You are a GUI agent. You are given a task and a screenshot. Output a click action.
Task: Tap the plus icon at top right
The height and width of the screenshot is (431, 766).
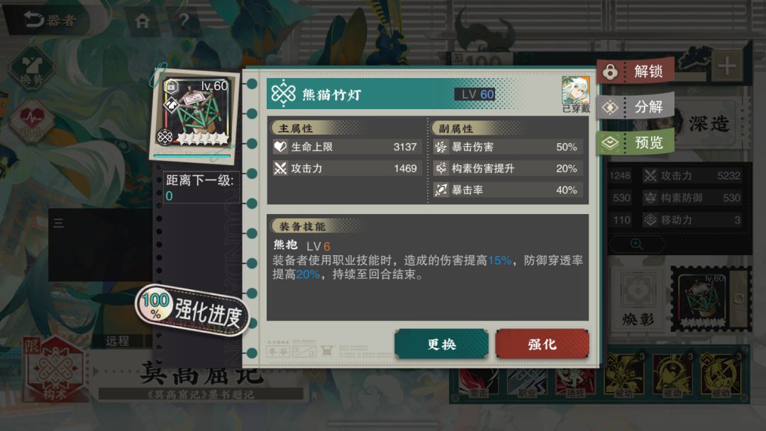(726, 65)
